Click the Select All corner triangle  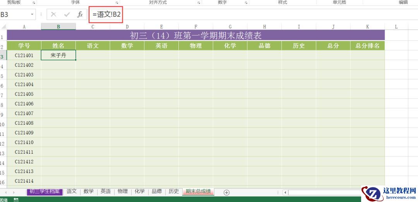(3, 27)
